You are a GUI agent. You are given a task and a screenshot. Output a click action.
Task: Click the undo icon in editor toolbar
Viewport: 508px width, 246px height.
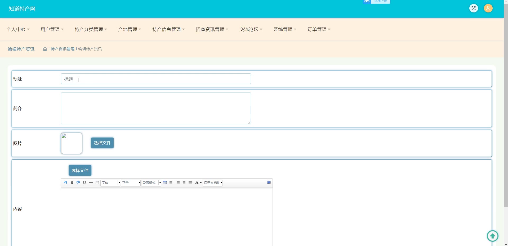pos(65,183)
